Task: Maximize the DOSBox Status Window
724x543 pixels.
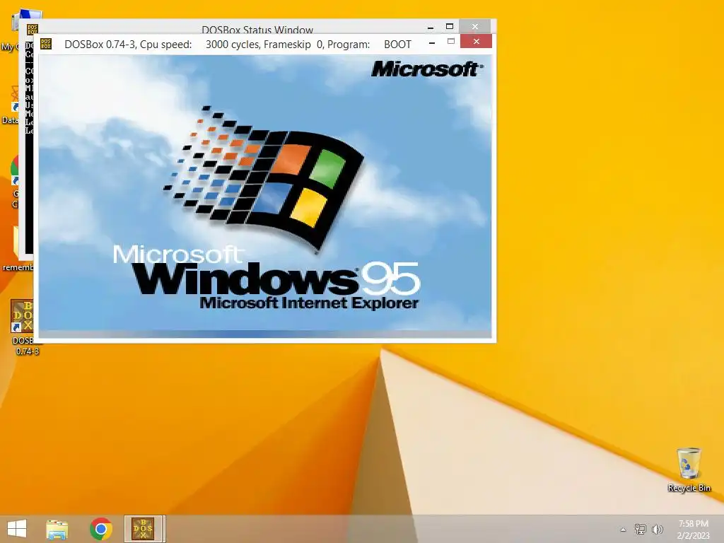Action: [x=450, y=27]
